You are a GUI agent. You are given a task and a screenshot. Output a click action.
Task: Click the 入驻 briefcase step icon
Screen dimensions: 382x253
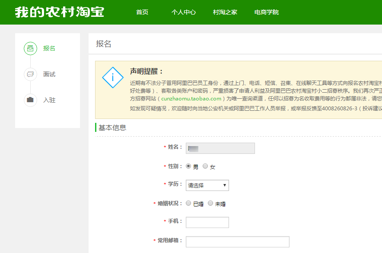(30, 100)
